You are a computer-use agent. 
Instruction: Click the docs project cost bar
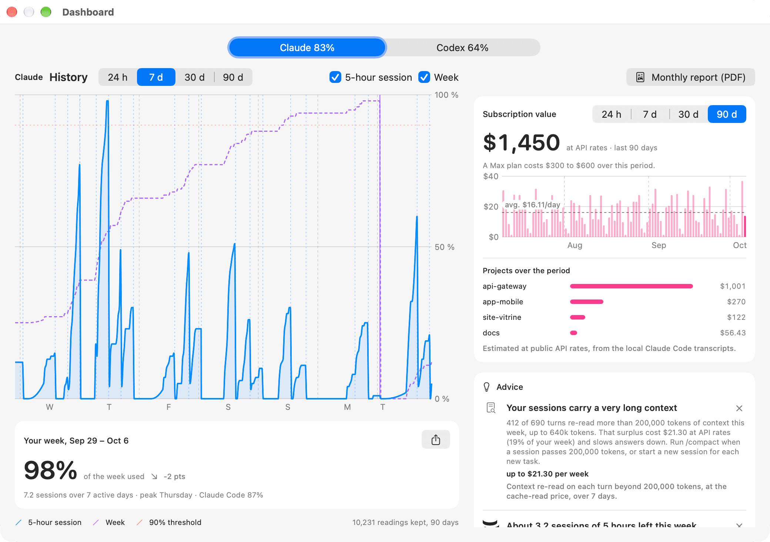pos(573,333)
